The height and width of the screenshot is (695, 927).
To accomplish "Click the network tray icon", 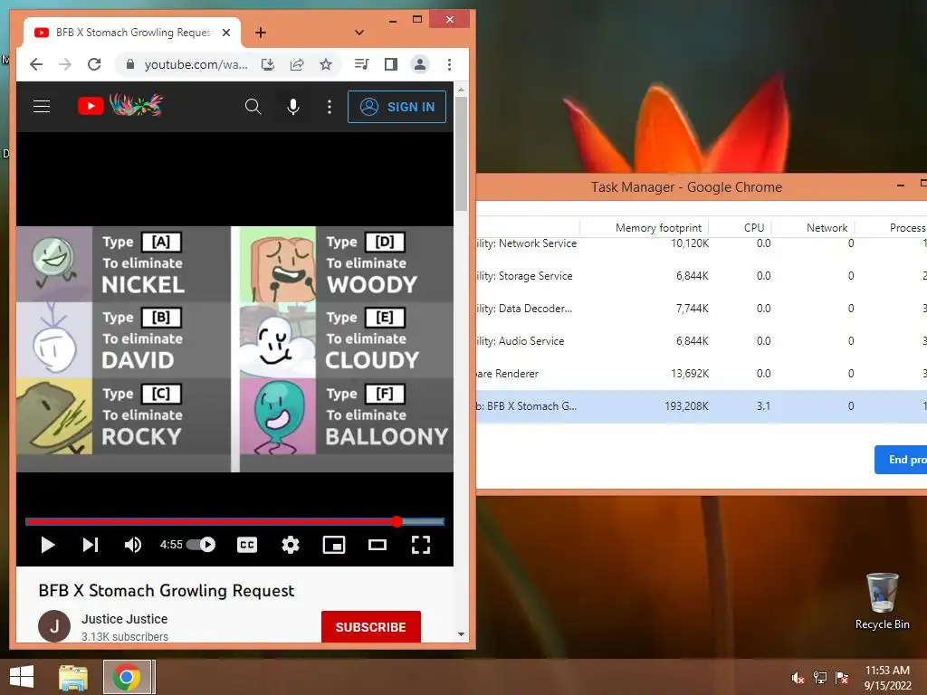I will coord(820,678).
